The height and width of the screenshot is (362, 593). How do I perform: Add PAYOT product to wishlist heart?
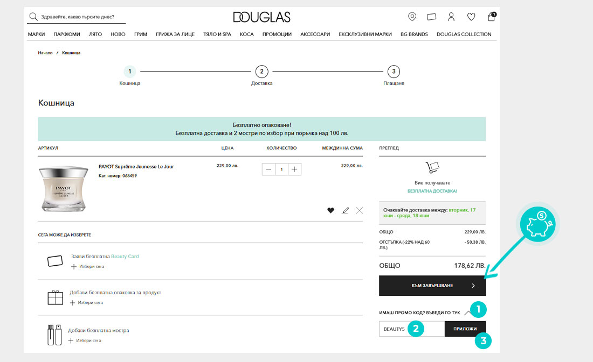click(x=330, y=210)
